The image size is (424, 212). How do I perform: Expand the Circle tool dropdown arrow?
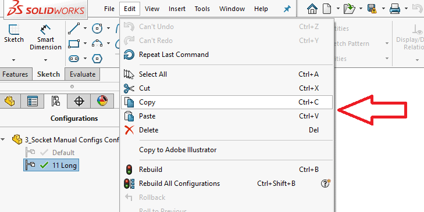tap(108, 28)
